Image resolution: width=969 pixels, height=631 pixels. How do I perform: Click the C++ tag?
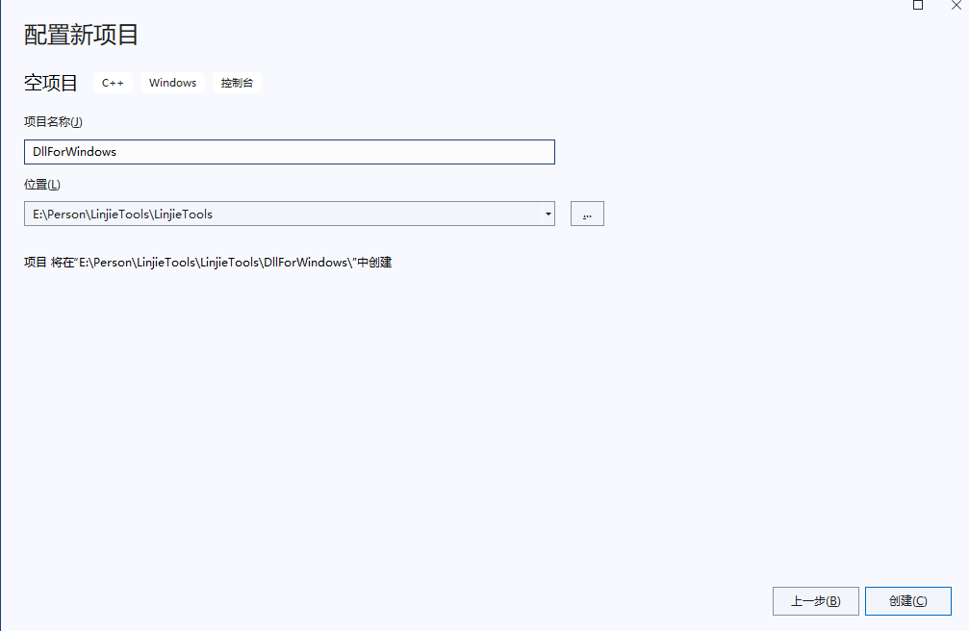[x=113, y=83]
